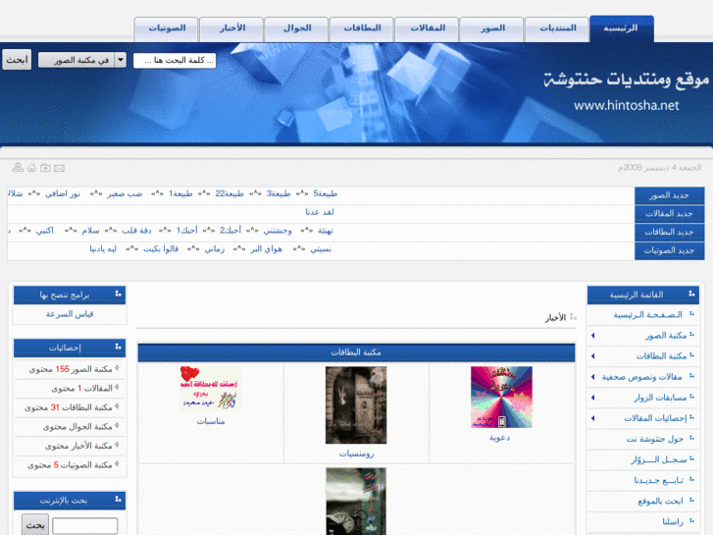This screenshot has width=713, height=535.
Task: Switch to the الرئيسية tab
Action: [622, 28]
